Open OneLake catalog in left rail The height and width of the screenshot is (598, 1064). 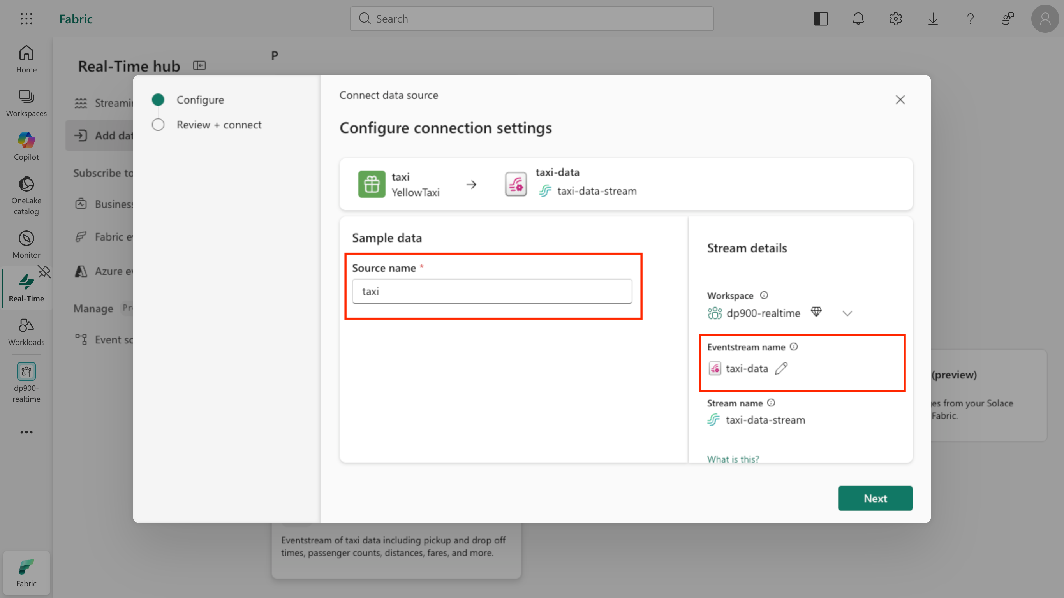point(26,196)
